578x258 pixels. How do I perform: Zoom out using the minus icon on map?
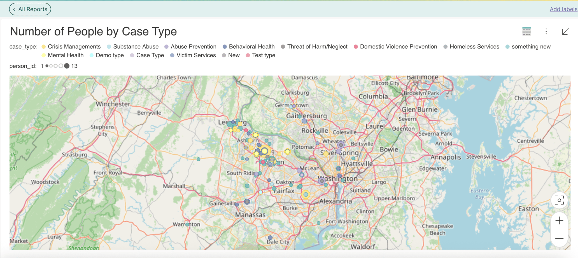coord(559,238)
